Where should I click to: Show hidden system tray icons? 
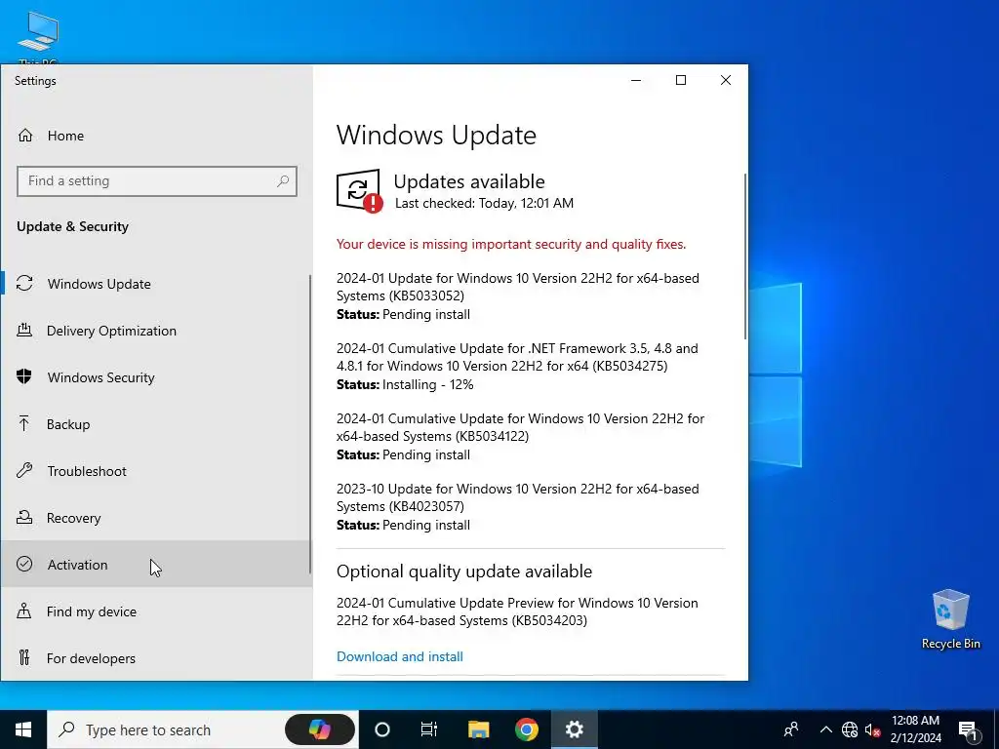(825, 729)
